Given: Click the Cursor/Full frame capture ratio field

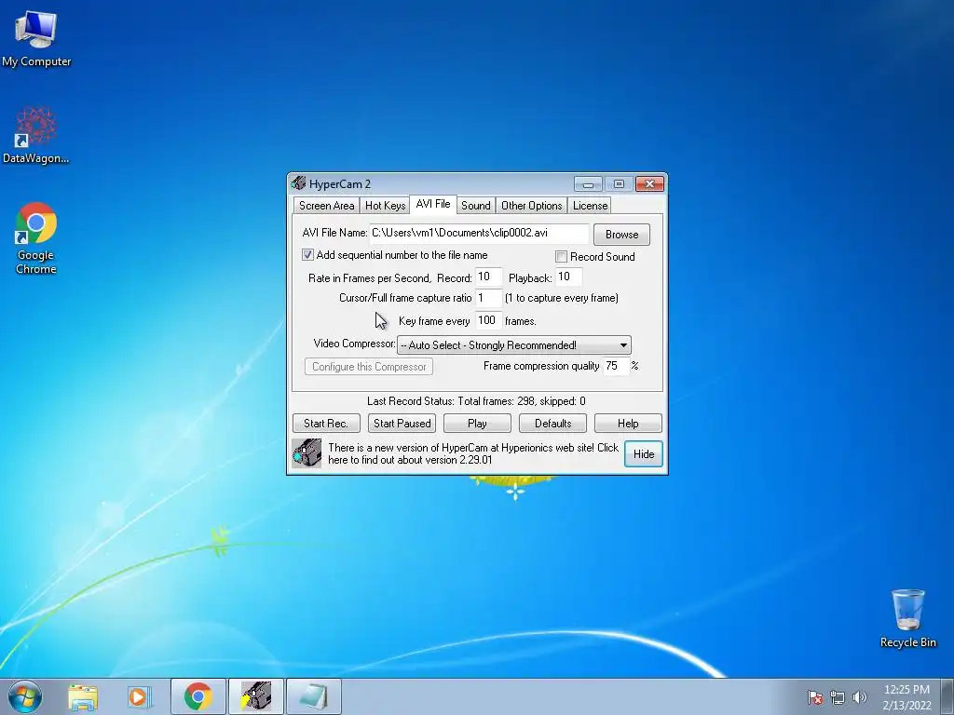Looking at the screenshot, I should (488, 298).
